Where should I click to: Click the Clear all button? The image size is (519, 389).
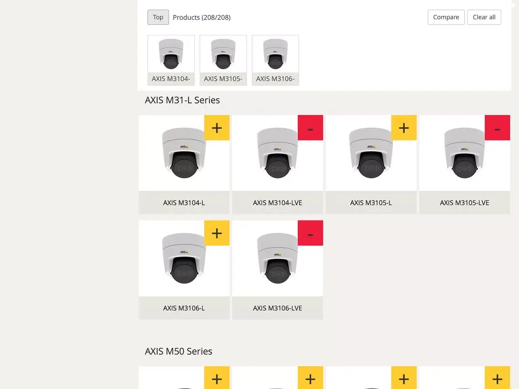[x=484, y=17]
